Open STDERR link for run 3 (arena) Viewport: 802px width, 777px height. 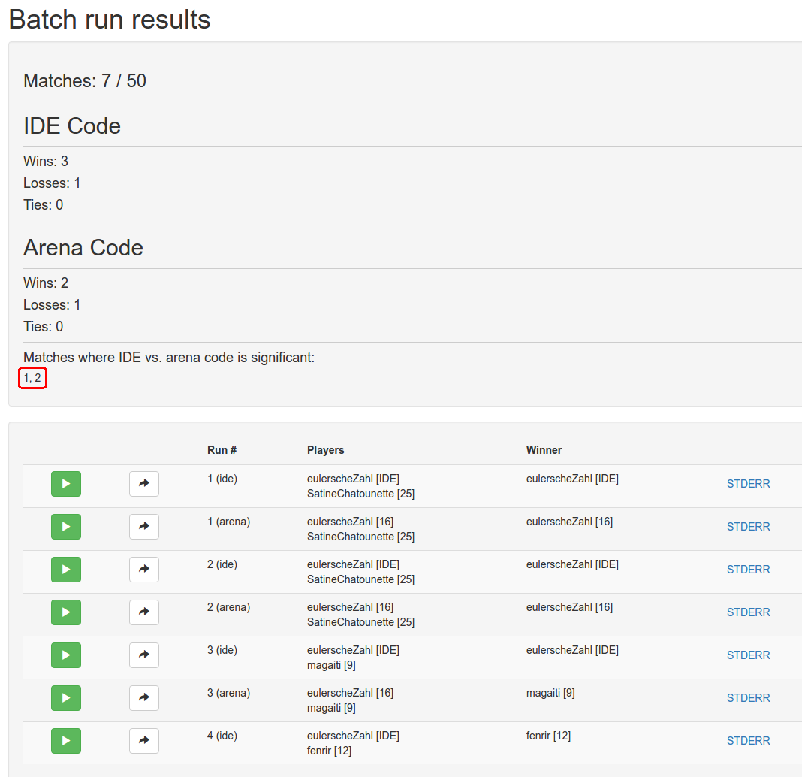tap(748, 698)
